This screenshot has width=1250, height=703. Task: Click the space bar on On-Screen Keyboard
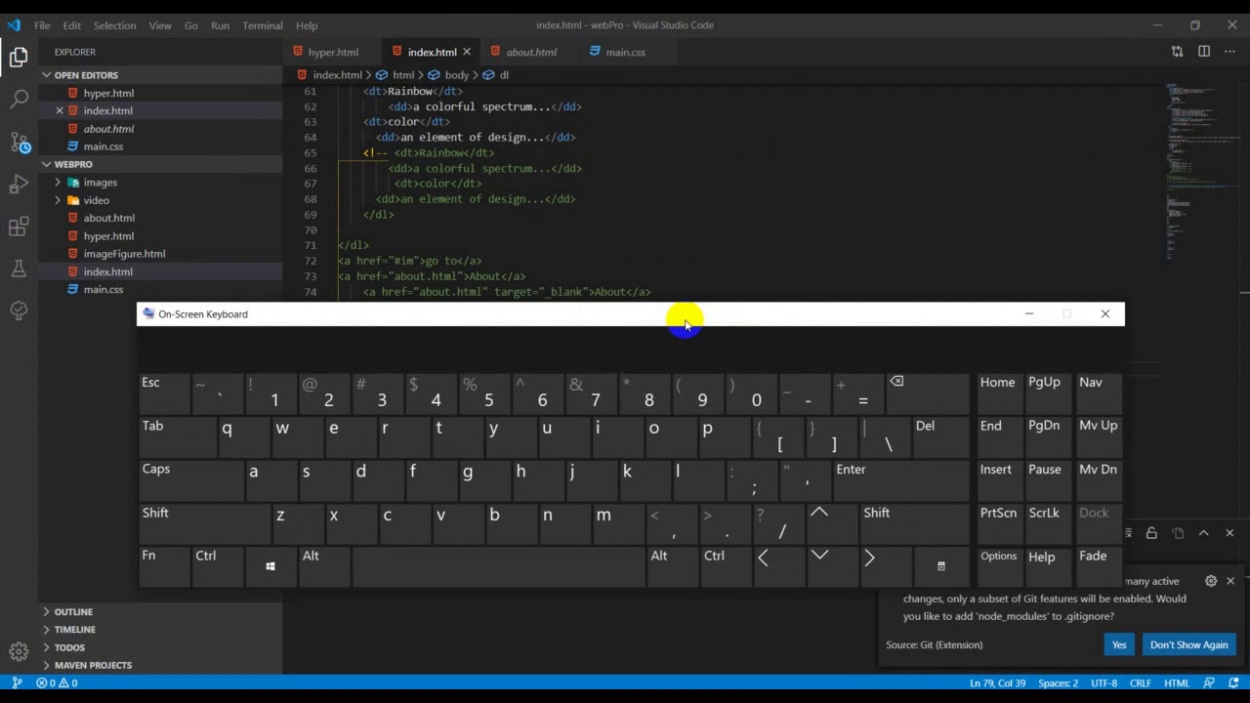pos(498,566)
